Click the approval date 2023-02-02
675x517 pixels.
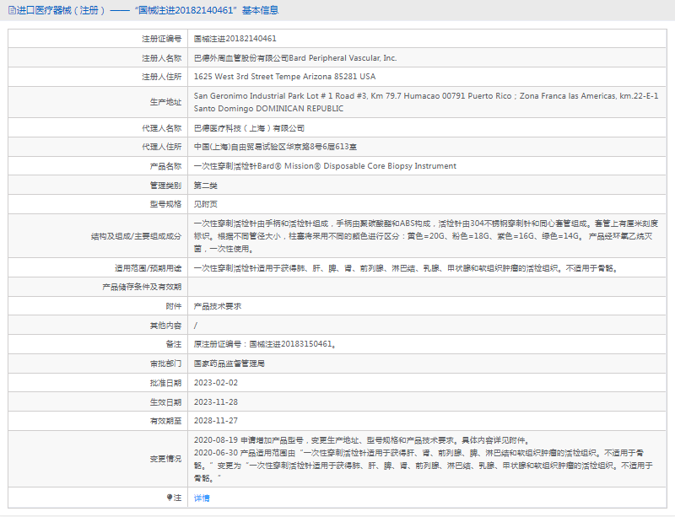click(215, 382)
